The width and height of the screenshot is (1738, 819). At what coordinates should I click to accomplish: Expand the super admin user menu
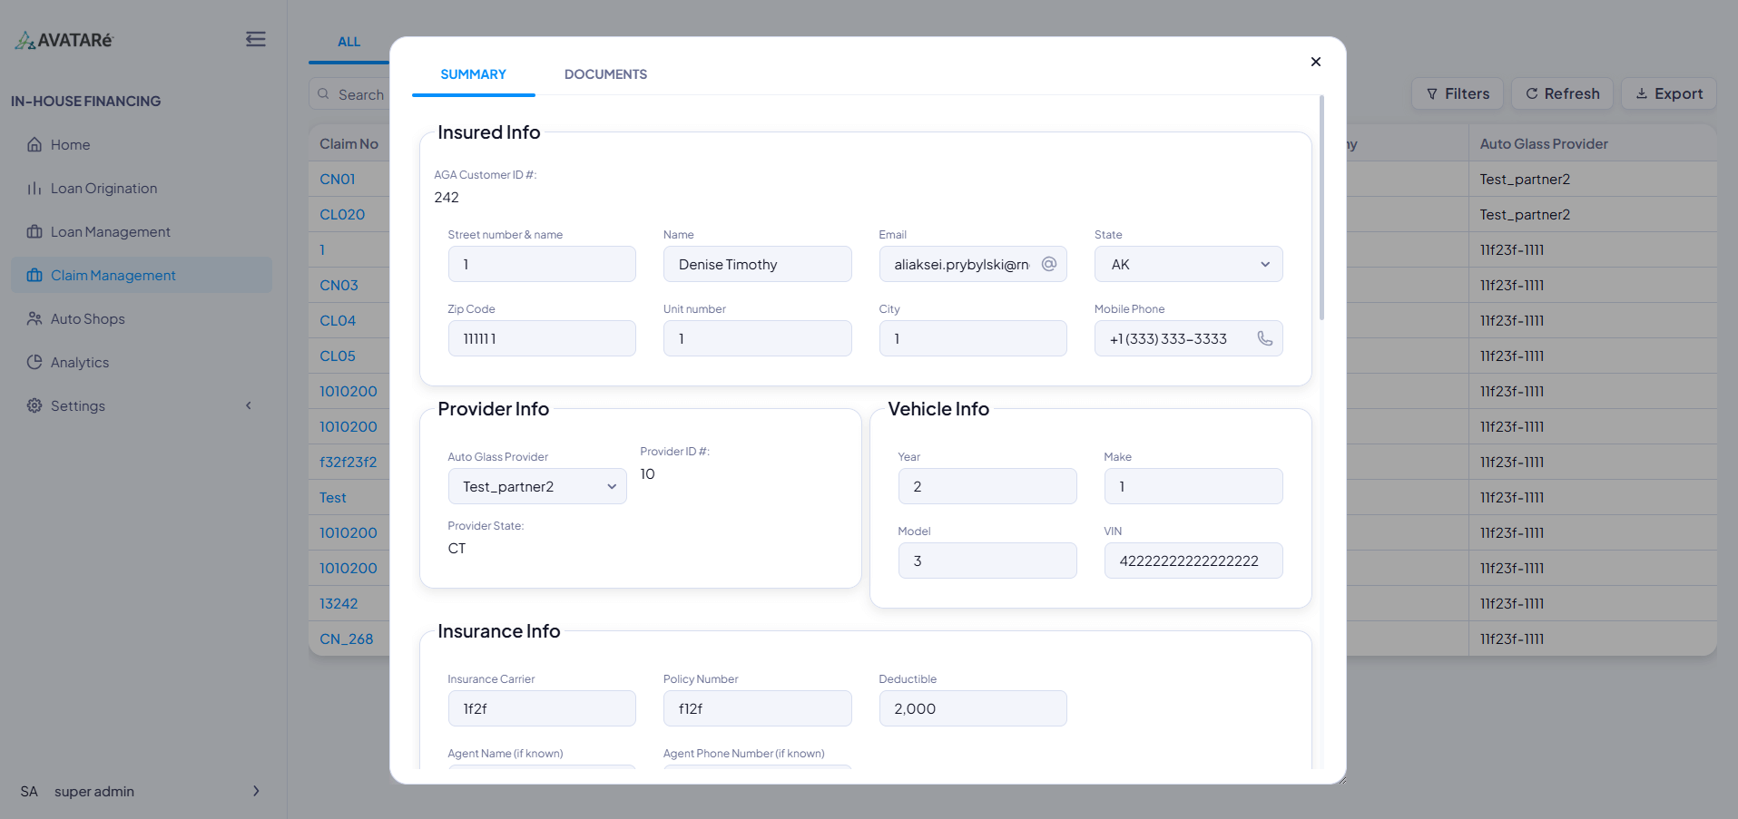[256, 791]
